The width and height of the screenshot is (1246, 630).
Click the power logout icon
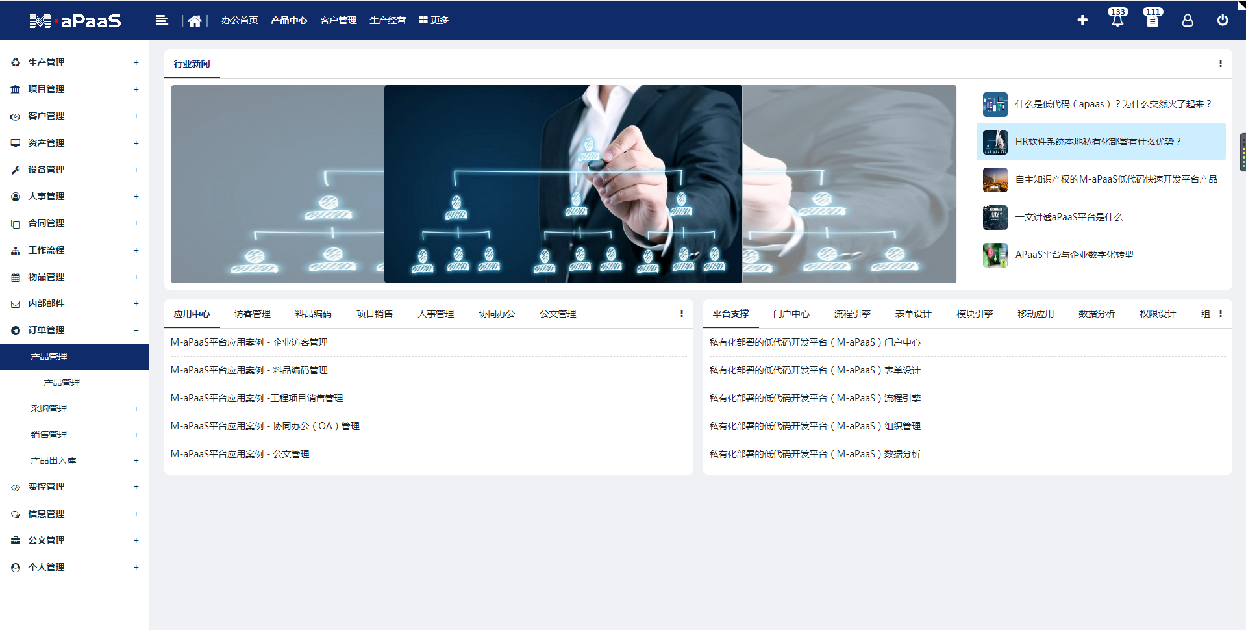tap(1223, 20)
